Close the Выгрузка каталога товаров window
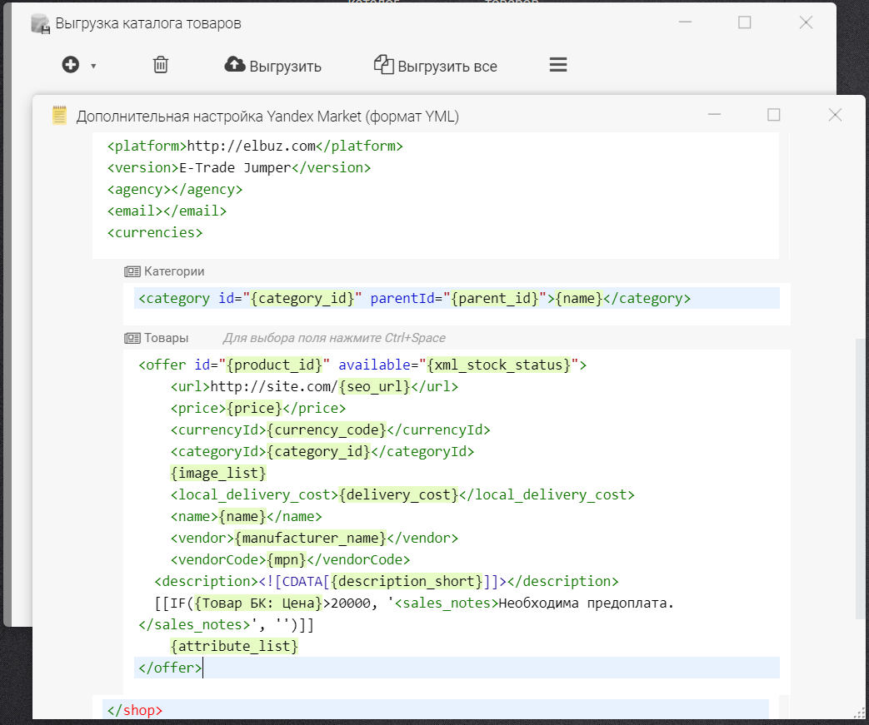The height and width of the screenshot is (725, 869). pos(806,22)
